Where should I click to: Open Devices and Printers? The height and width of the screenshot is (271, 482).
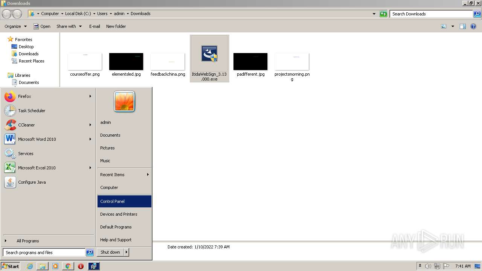click(124, 214)
